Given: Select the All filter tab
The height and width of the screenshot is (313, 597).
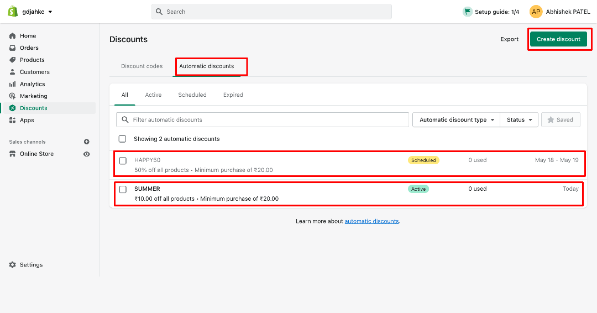Looking at the screenshot, I should click(x=124, y=95).
